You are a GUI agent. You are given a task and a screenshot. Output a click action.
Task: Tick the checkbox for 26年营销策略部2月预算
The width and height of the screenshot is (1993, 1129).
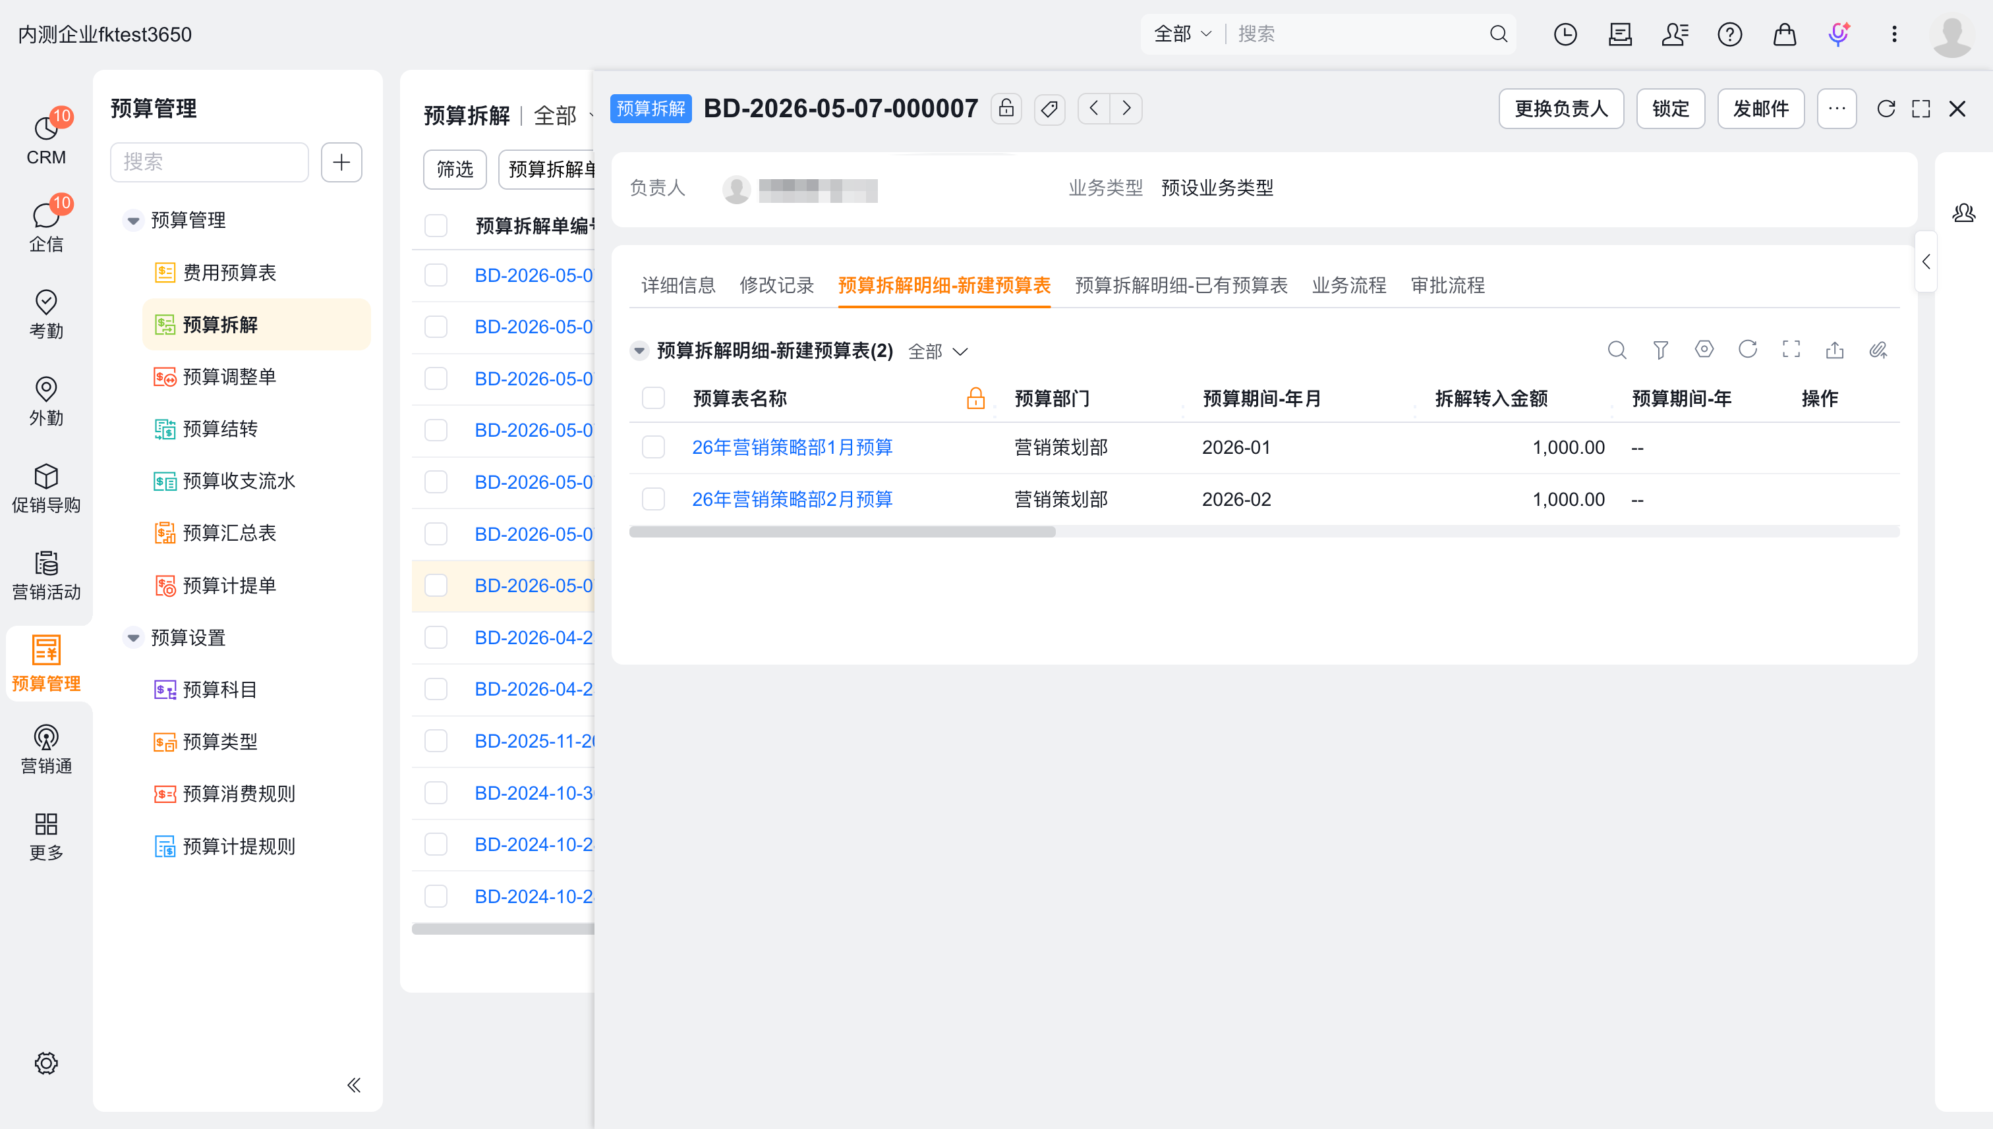point(653,499)
